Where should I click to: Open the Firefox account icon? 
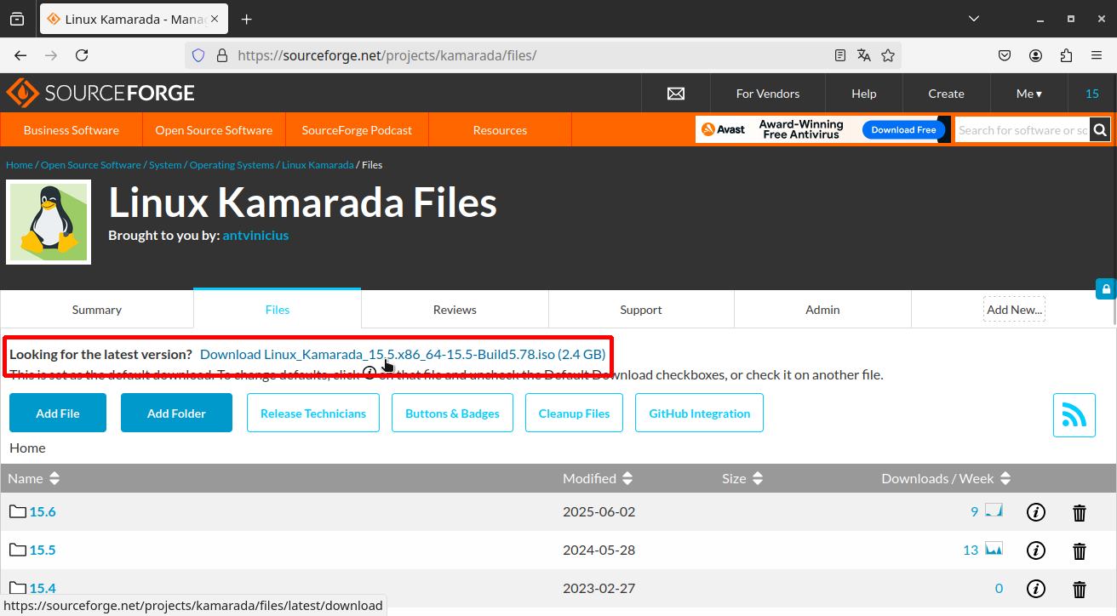1035,55
